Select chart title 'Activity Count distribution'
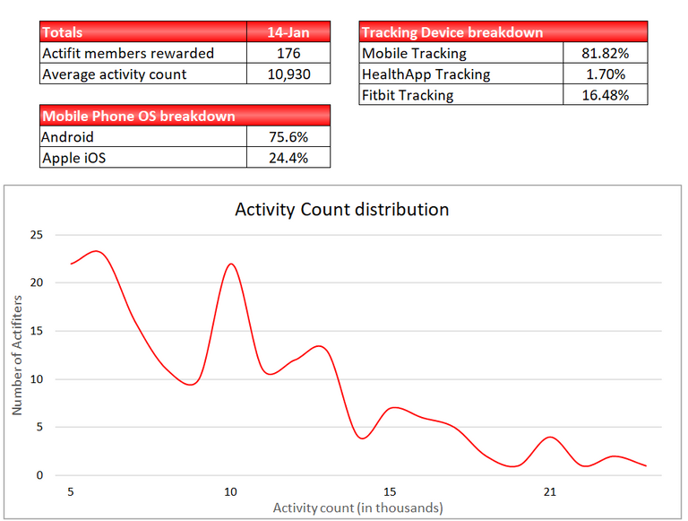The image size is (688, 521). (342, 209)
